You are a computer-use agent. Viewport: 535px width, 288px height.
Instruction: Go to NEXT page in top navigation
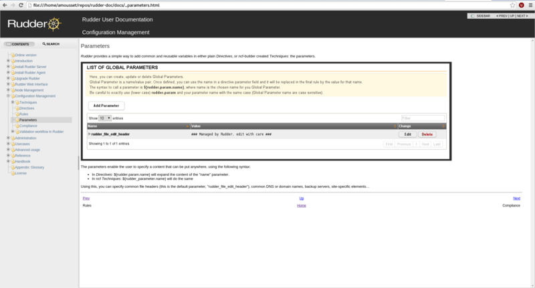(522, 16)
